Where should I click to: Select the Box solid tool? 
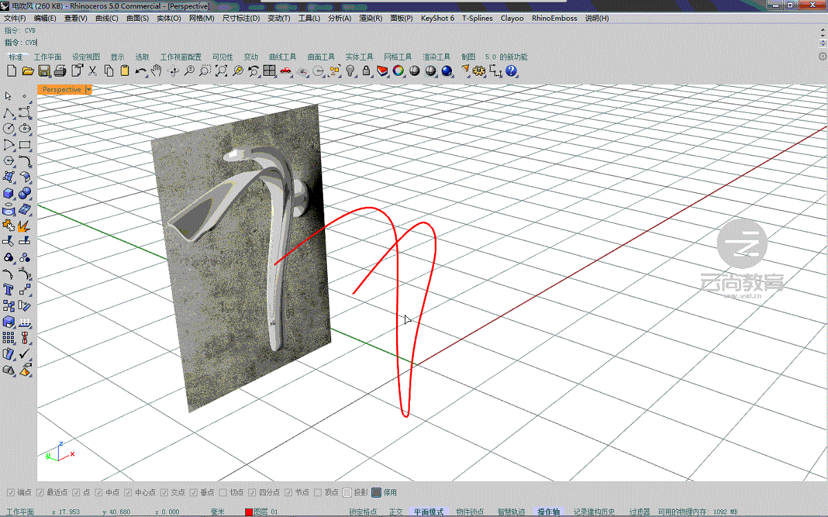[8, 192]
